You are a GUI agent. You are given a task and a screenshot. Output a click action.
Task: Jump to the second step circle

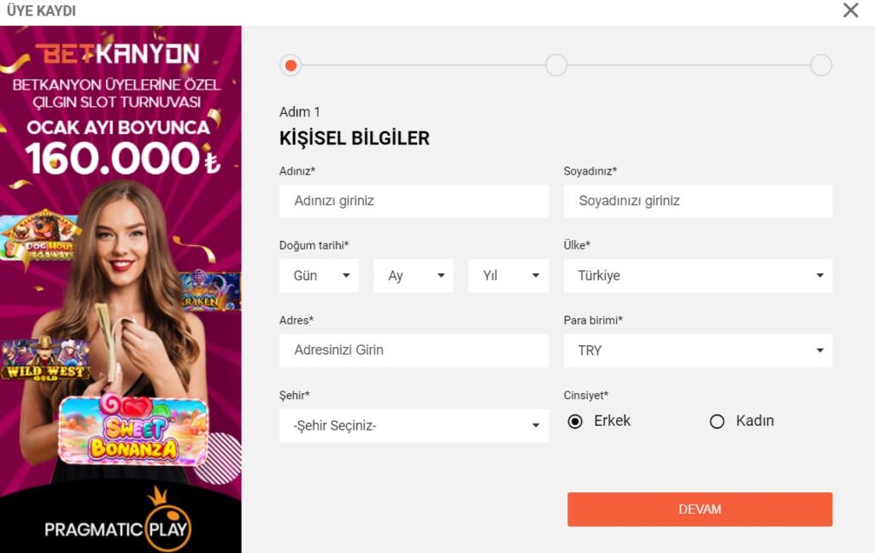tap(555, 65)
